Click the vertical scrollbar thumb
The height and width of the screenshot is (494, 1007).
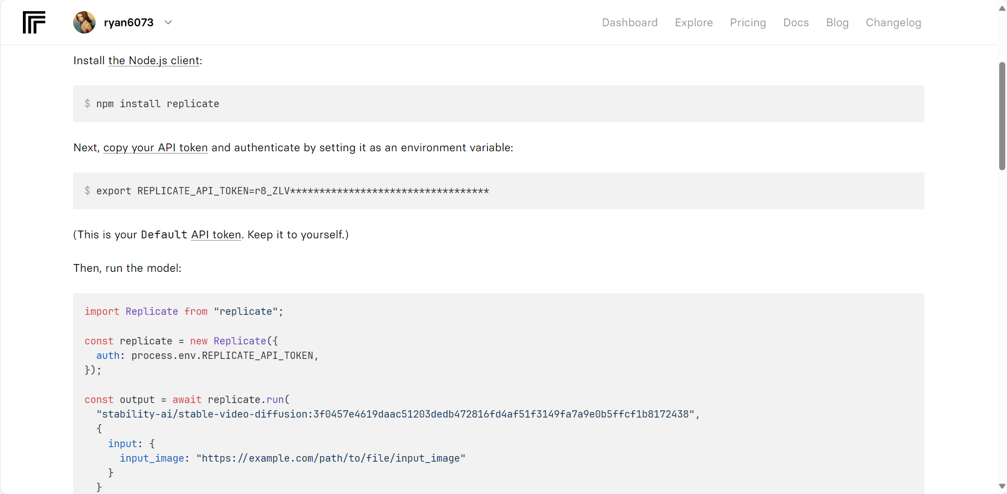point(1002,116)
